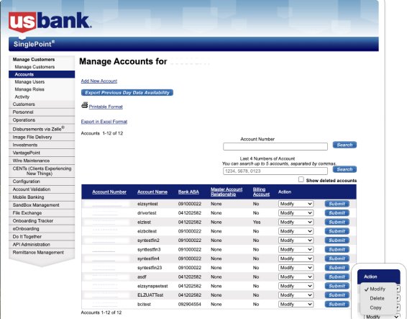
Task: Click the printer icon beside Printable Format
Action: tap(84, 105)
